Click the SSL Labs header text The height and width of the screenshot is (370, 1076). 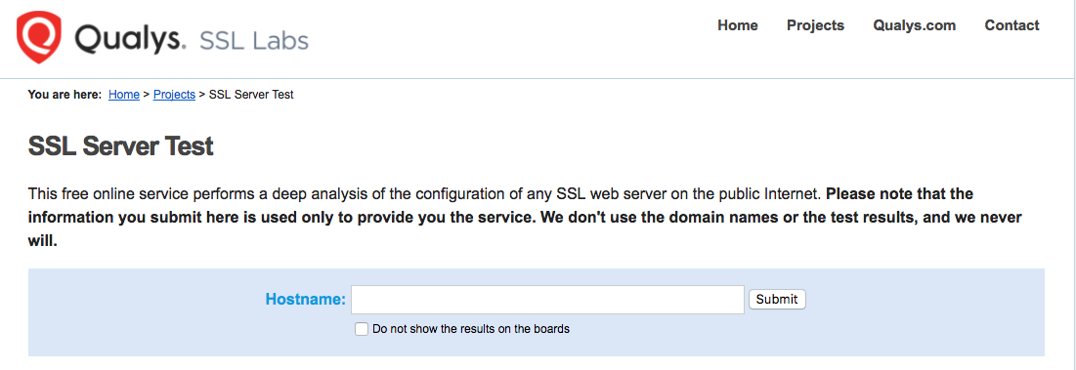point(254,40)
